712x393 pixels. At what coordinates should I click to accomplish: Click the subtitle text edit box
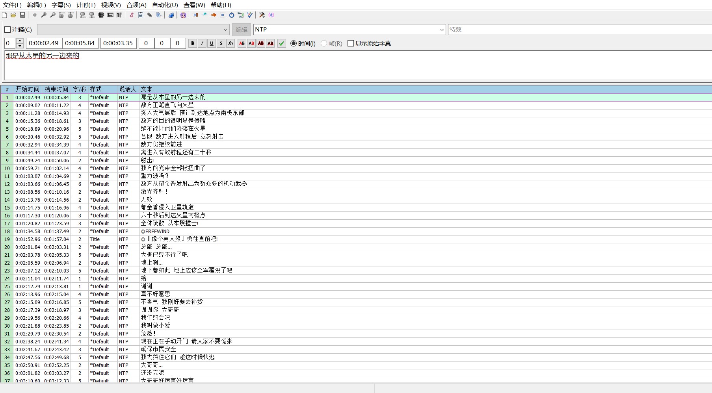(x=358, y=65)
